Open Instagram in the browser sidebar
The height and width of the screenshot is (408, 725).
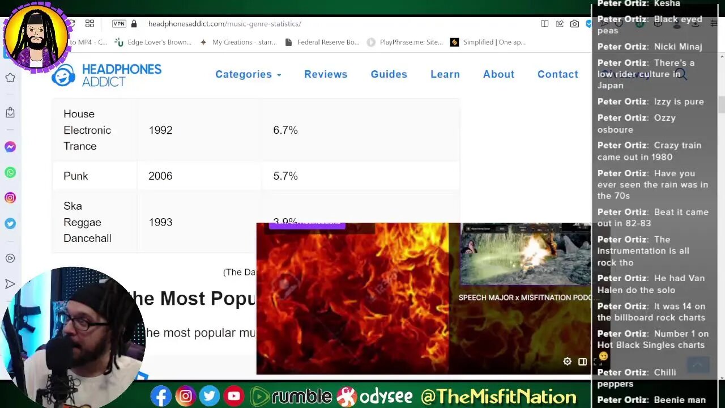(10, 198)
